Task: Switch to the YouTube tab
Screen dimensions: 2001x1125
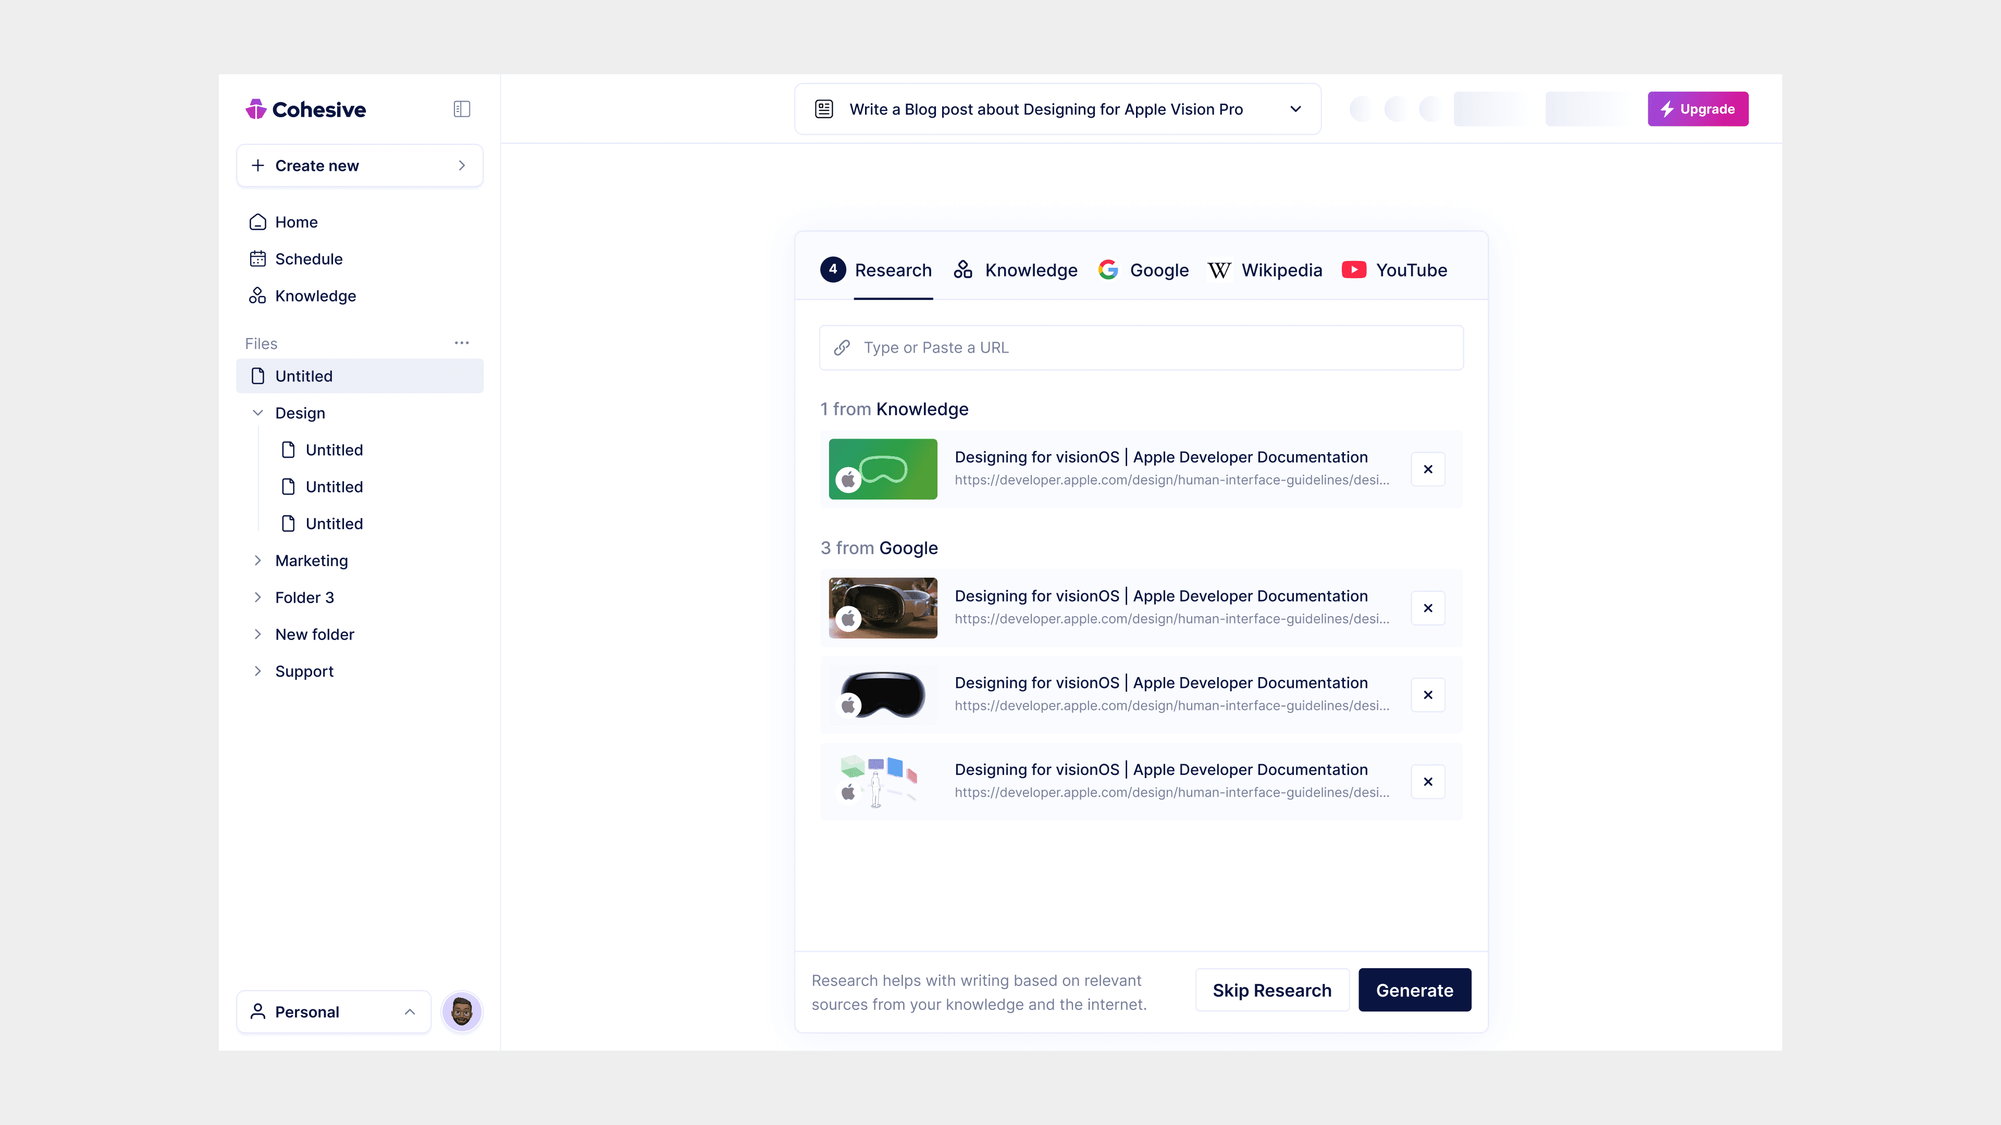Action: click(x=1394, y=270)
